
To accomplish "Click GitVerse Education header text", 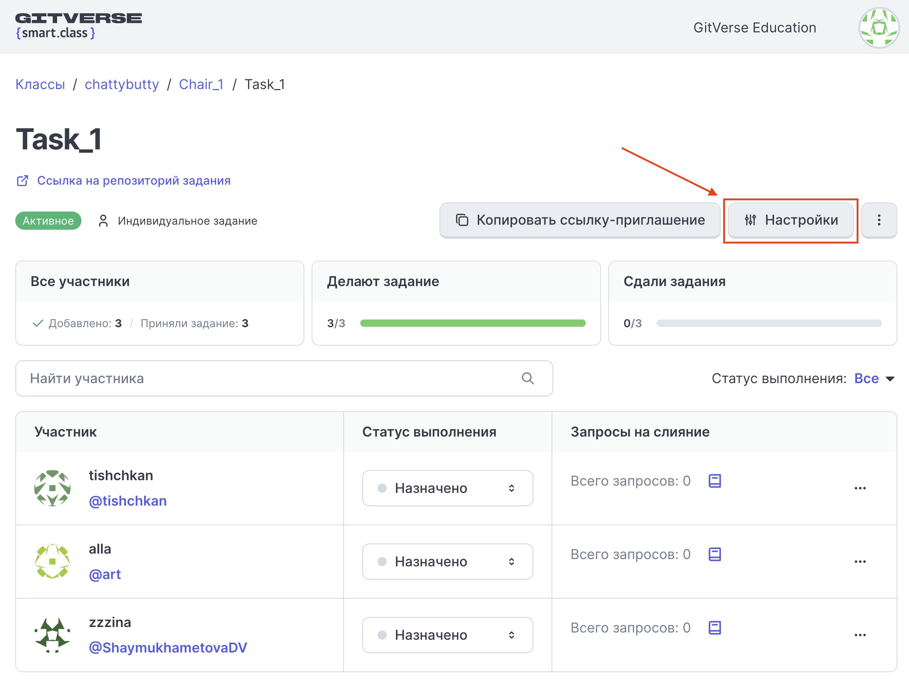I will 755,28.
